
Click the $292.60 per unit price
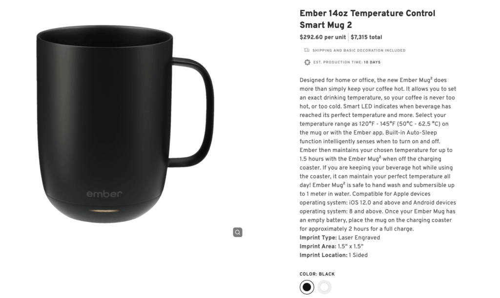(x=323, y=37)
